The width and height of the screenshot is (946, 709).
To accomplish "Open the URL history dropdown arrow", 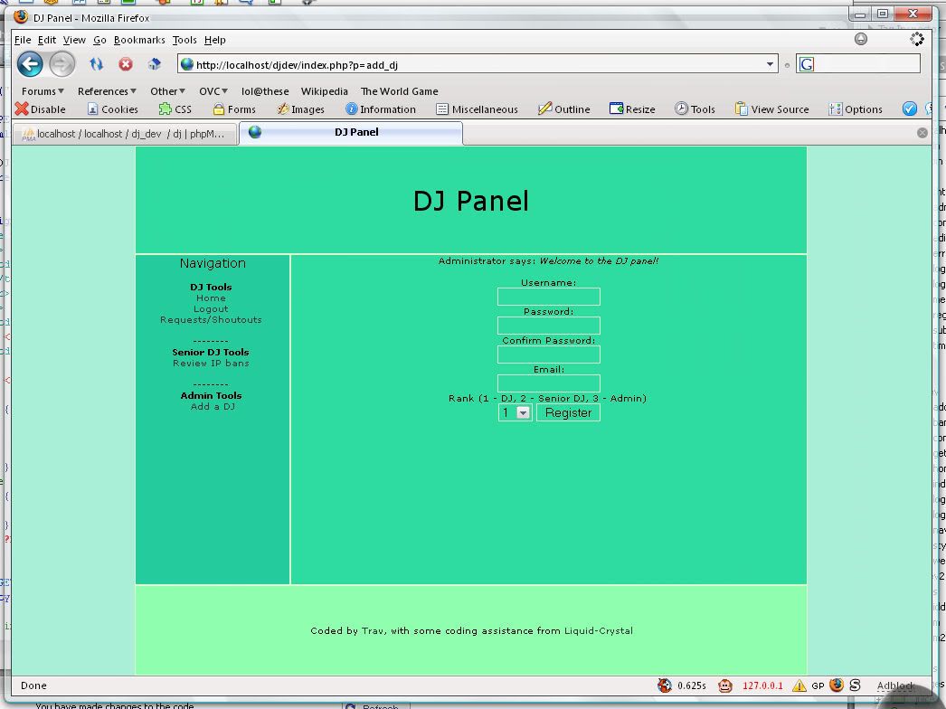I will [771, 64].
